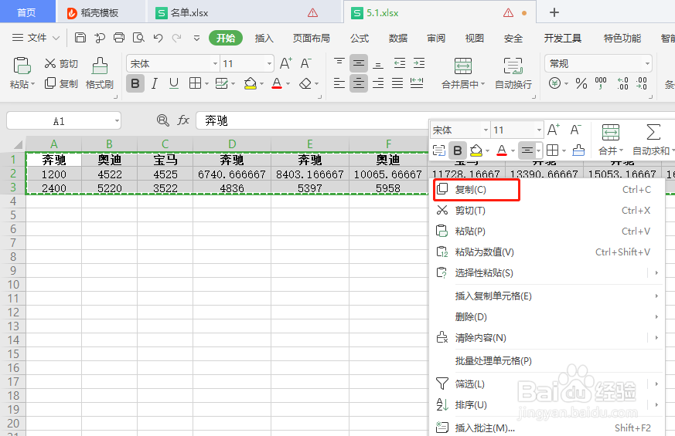Increase decimal places

point(622,83)
